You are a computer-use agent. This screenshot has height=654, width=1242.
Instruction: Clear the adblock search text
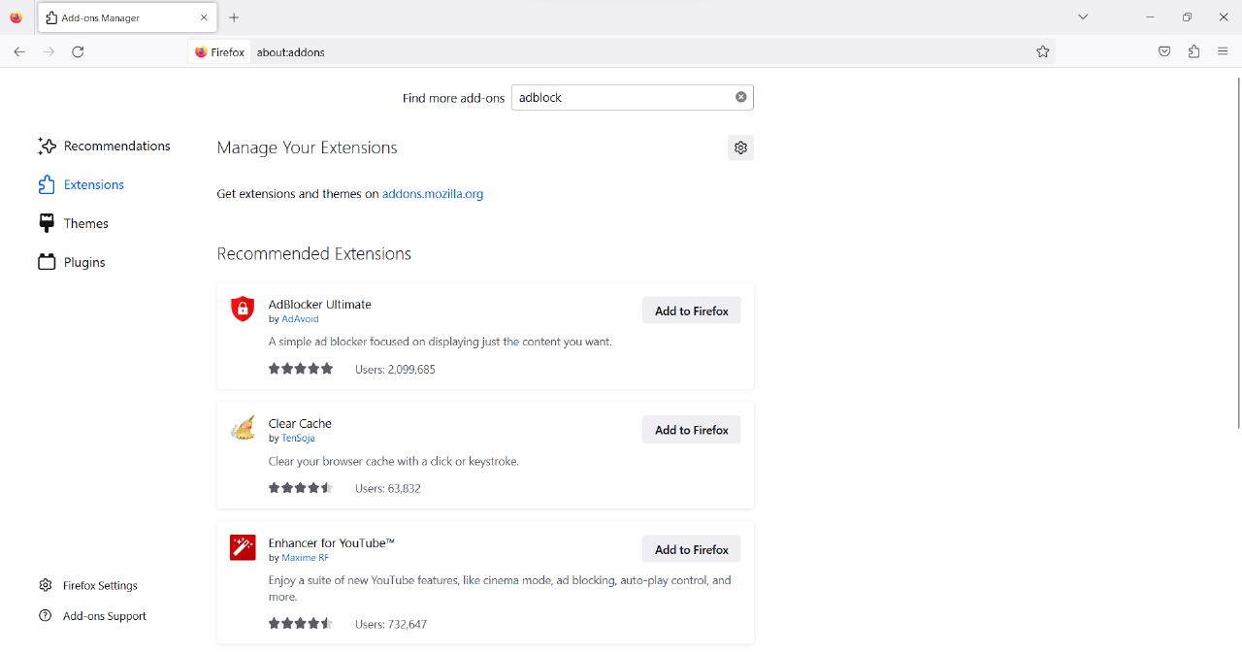(740, 97)
